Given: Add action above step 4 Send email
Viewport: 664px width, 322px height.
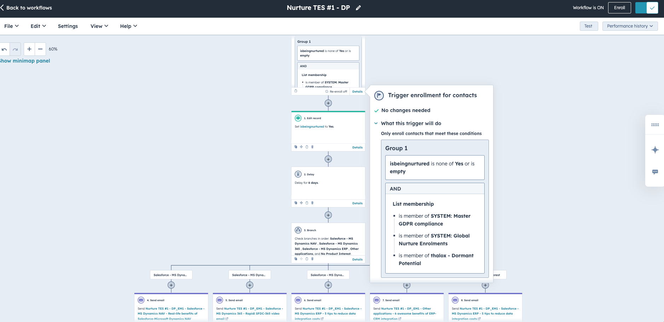Looking at the screenshot, I should coord(171,285).
